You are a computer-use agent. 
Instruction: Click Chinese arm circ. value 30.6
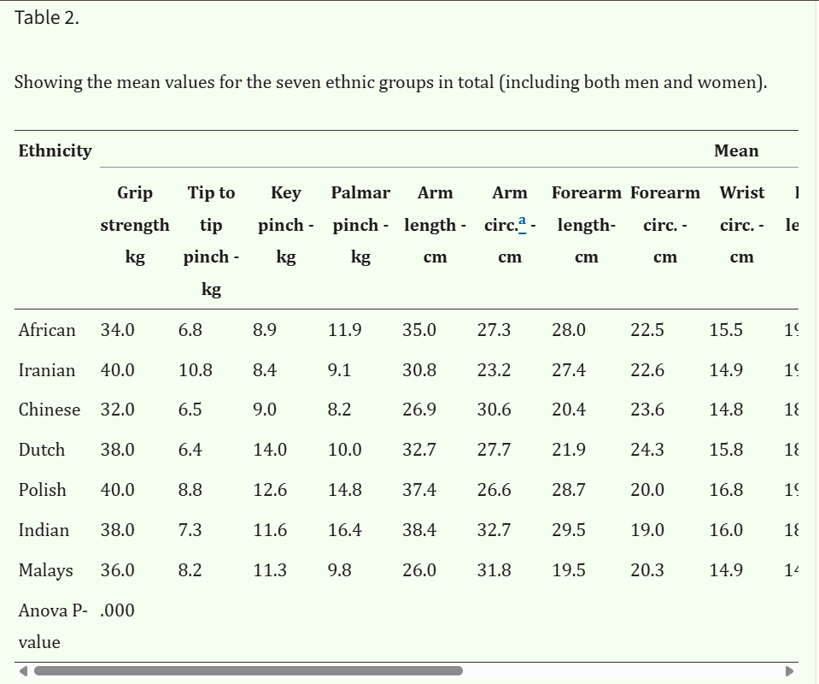coord(494,410)
